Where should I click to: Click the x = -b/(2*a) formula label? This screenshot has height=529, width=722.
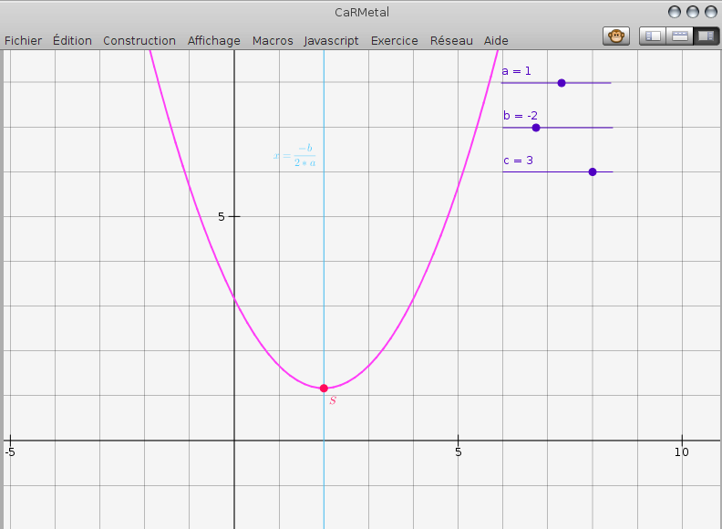(294, 155)
